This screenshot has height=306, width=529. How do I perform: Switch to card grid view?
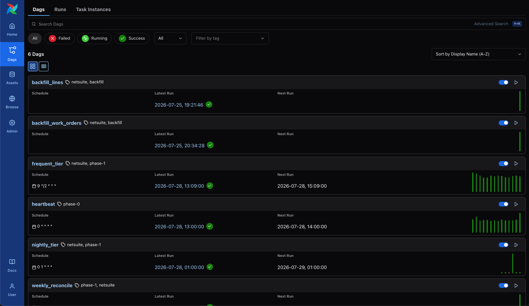click(x=33, y=67)
